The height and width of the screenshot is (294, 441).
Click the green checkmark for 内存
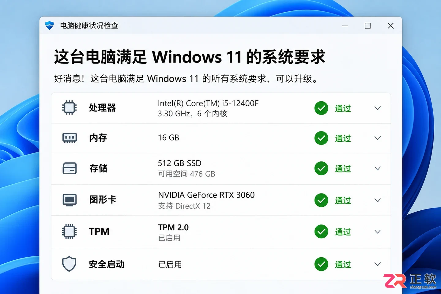(321, 138)
